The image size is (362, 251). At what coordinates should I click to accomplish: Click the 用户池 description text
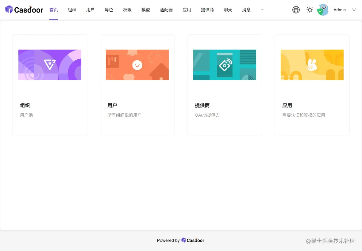(x=26, y=115)
